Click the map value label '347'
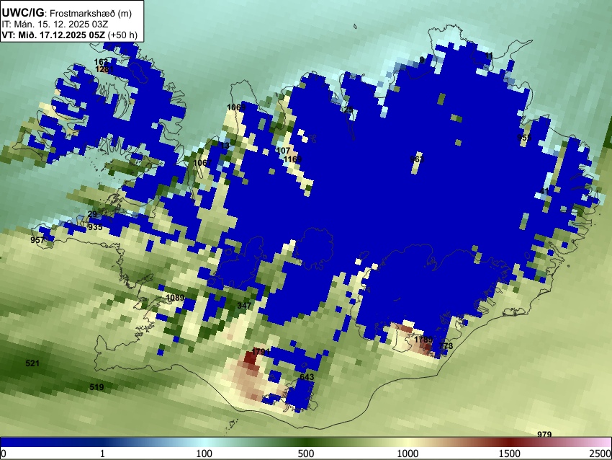This screenshot has width=612, height=460. tap(244, 305)
